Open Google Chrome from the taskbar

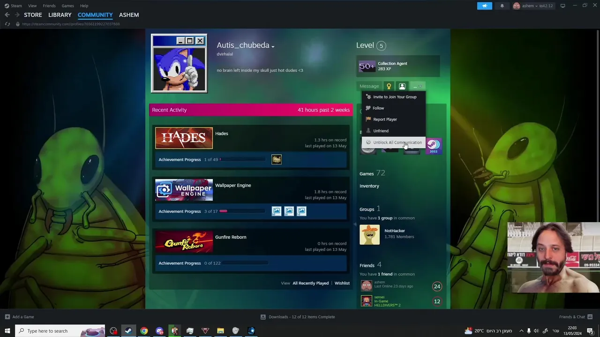point(144,331)
